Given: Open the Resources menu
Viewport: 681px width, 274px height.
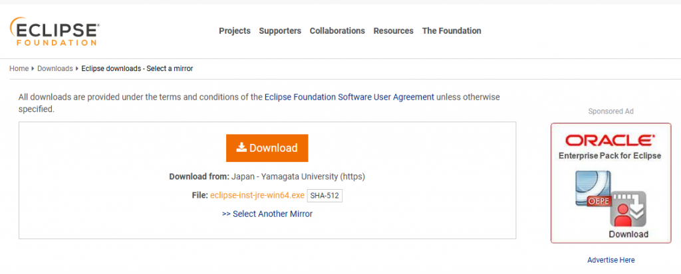Looking at the screenshot, I should pyautogui.click(x=393, y=31).
